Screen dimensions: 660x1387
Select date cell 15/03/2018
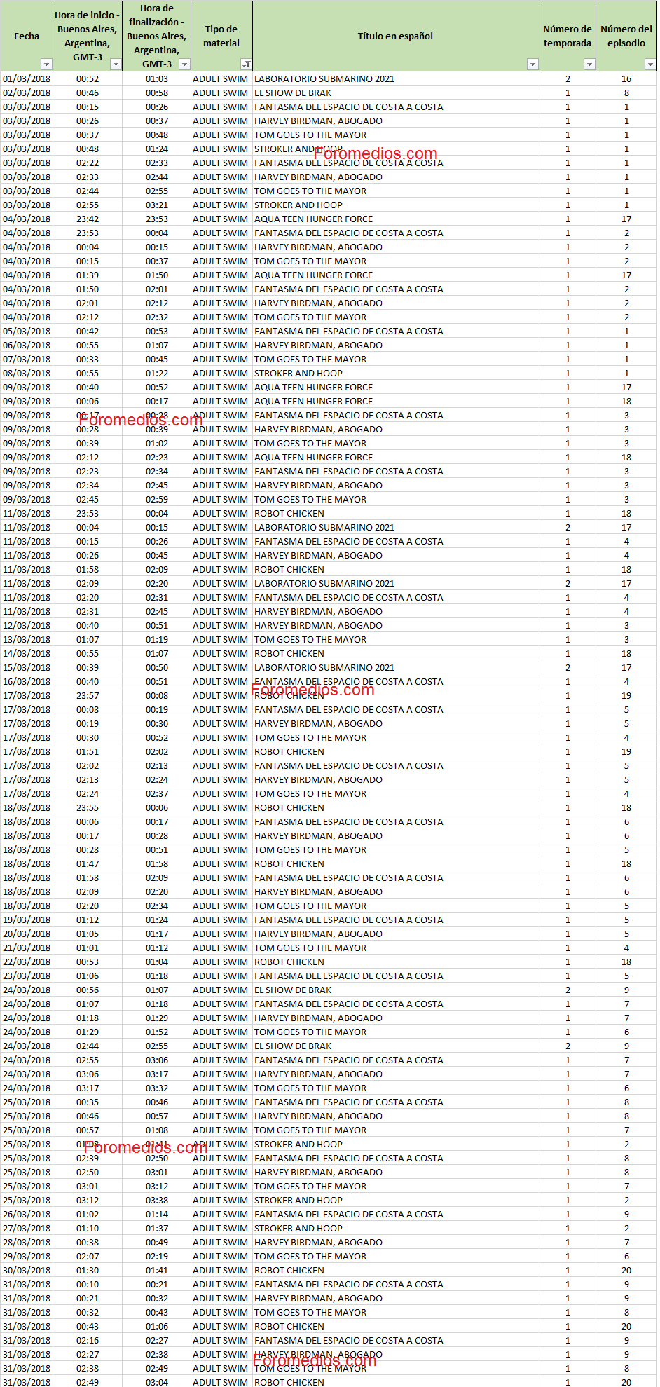[x=27, y=667]
